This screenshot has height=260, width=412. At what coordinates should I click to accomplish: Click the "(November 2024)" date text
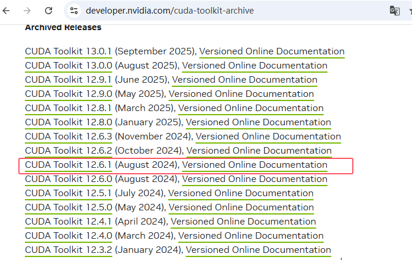coord(153,136)
